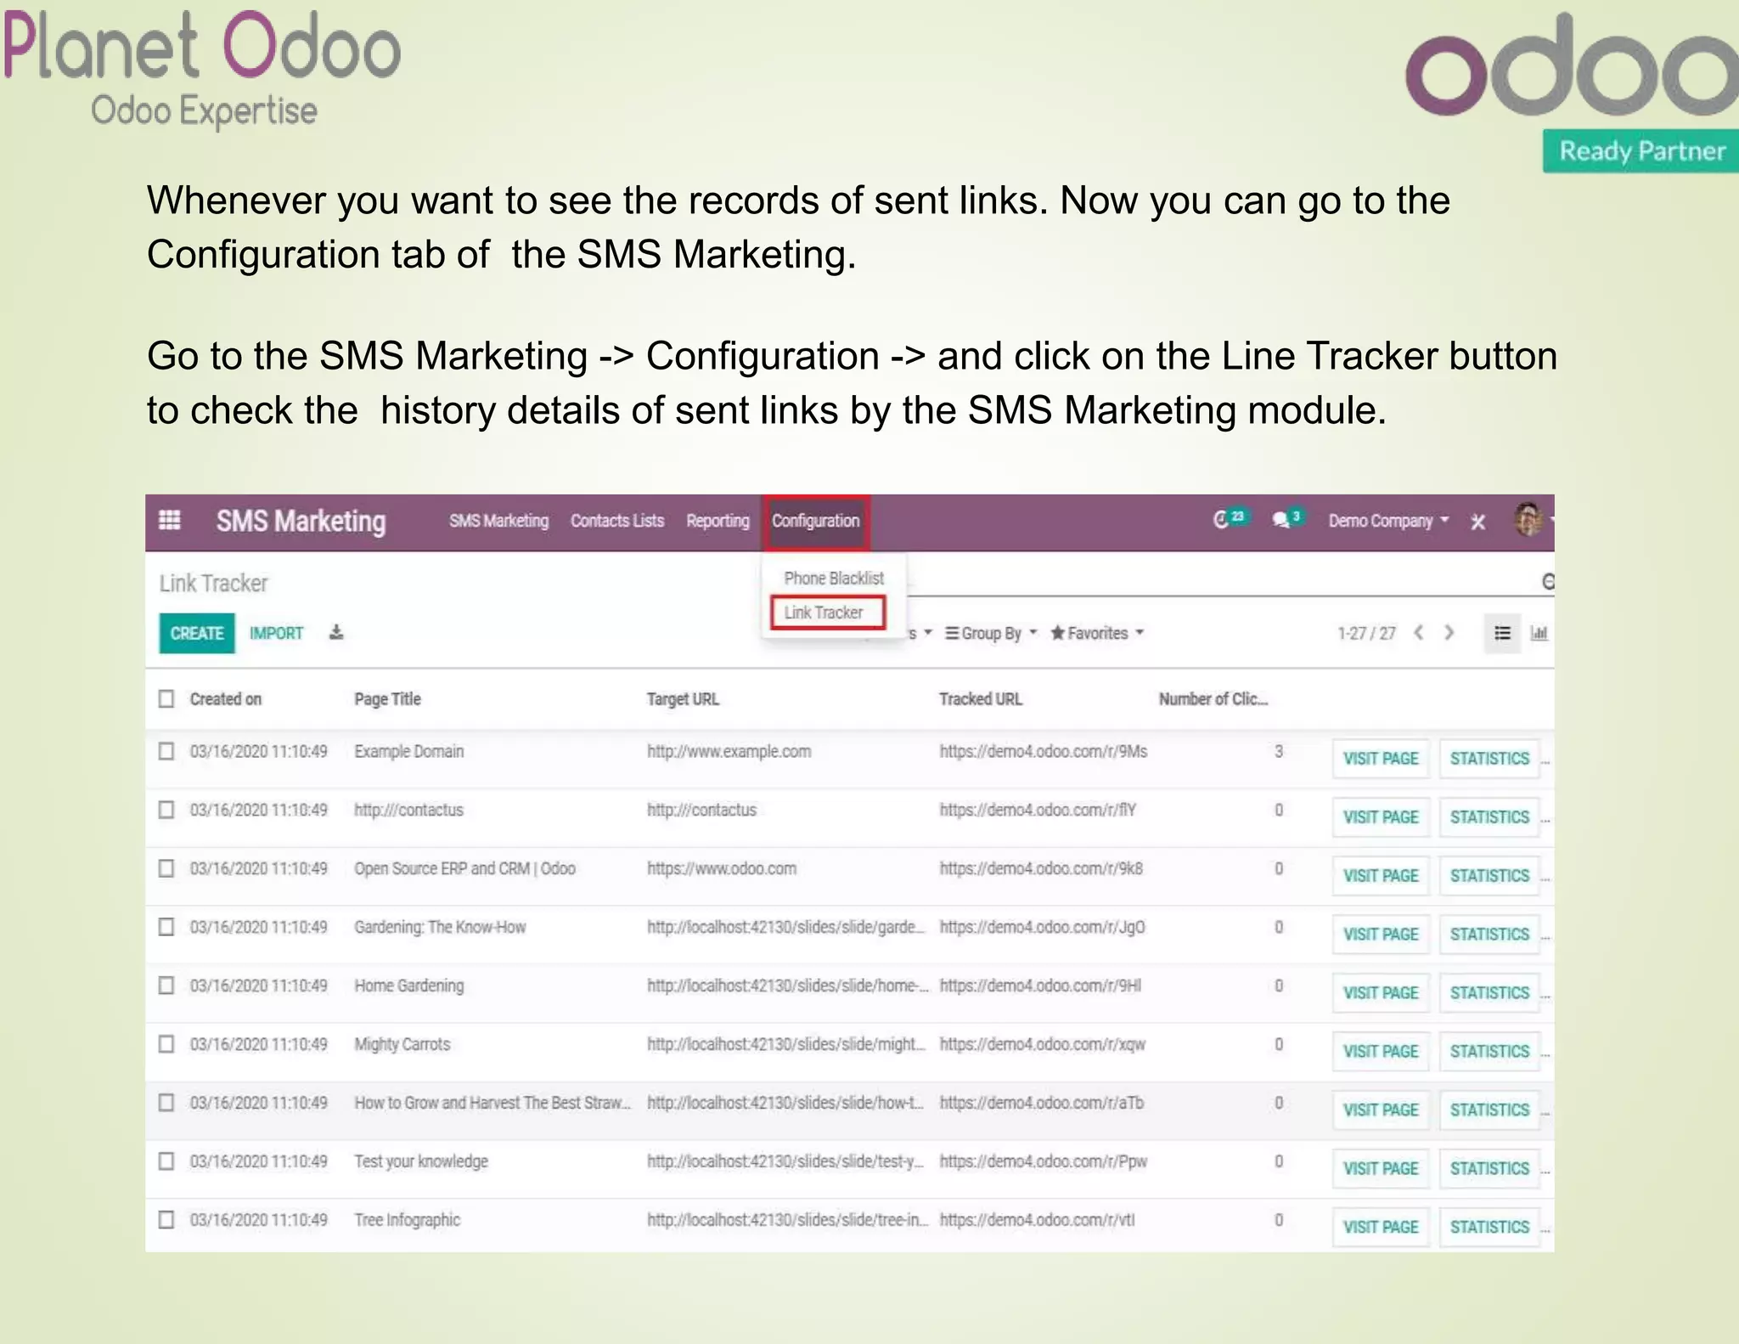Sort by the Number of Clicks column header
This screenshot has height=1344, width=1739.
[x=1213, y=698]
